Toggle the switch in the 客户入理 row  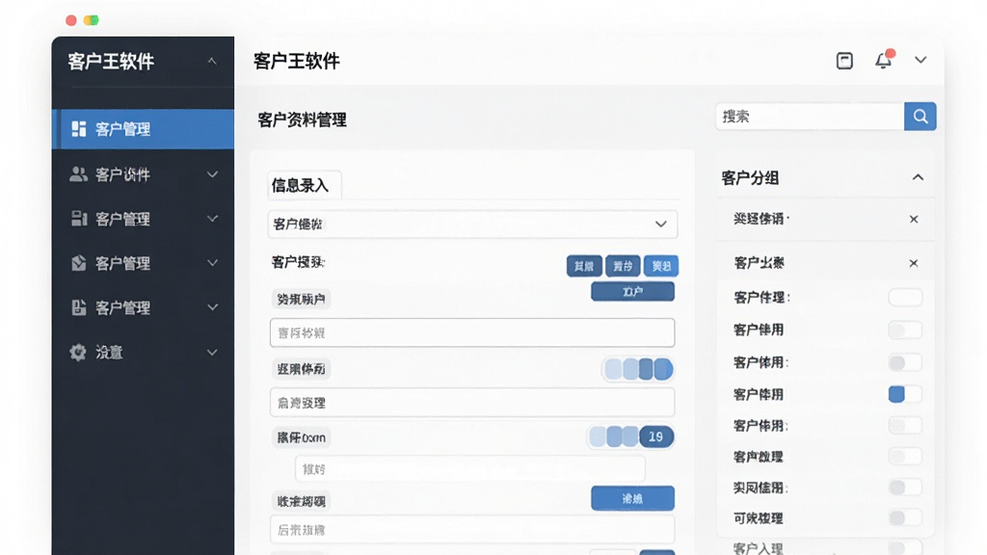pyautogui.click(x=905, y=547)
